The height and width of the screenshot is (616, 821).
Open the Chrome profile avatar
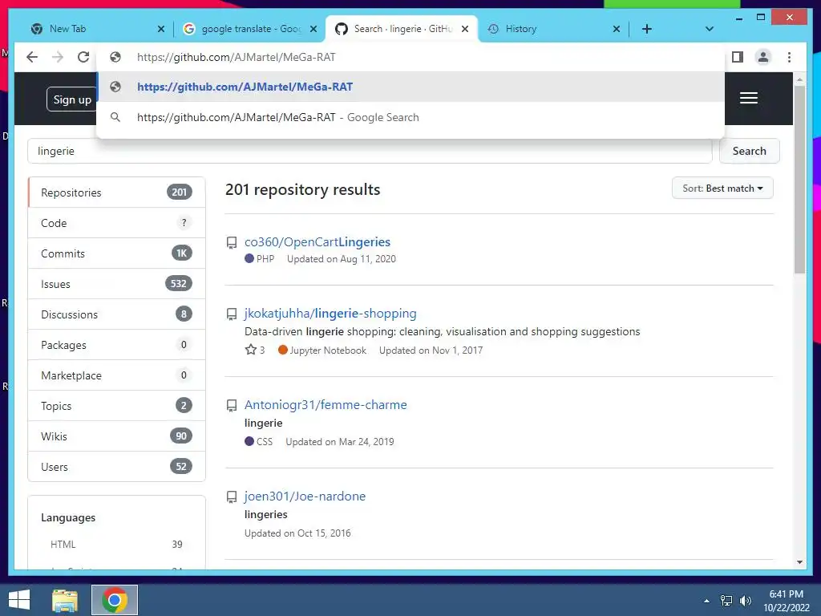(x=763, y=57)
